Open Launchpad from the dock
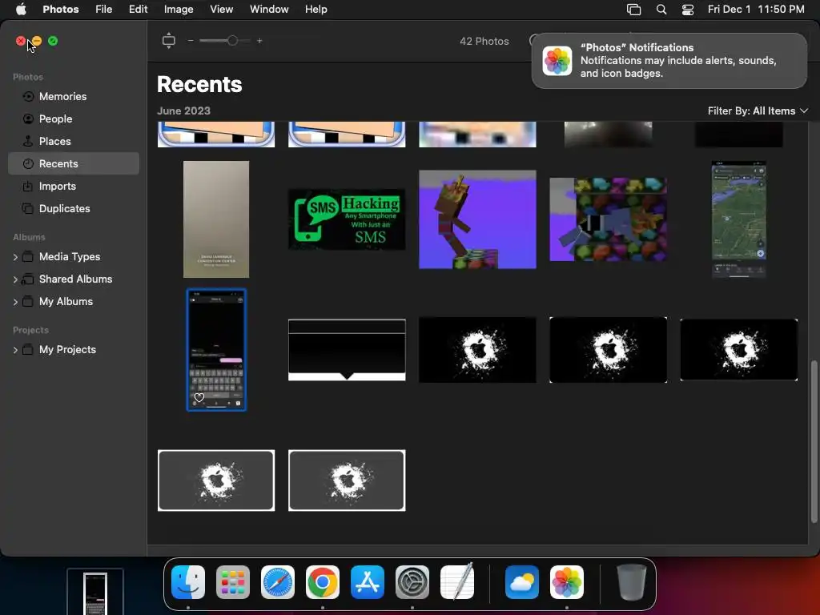The height and width of the screenshot is (615, 820). pyautogui.click(x=233, y=582)
